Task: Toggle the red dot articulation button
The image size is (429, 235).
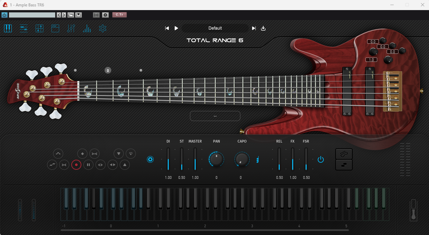Action: click(x=76, y=165)
